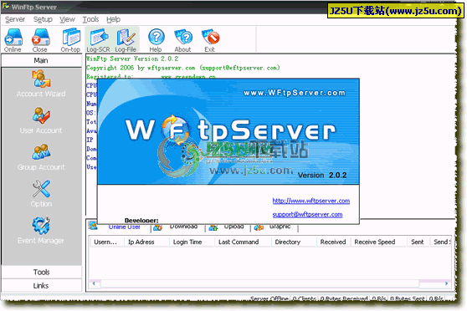Screen dimensions: 467x311
Task: Click the Online User tab icon
Action: click(93, 227)
